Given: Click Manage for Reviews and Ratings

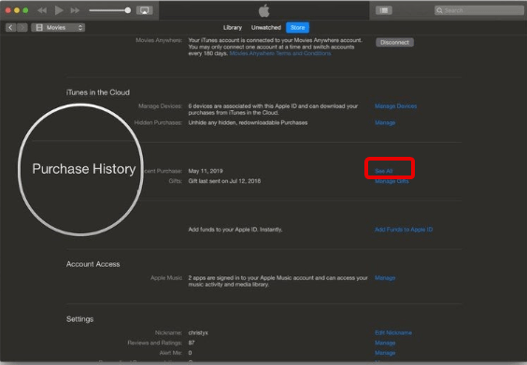Looking at the screenshot, I should click(x=385, y=343).
